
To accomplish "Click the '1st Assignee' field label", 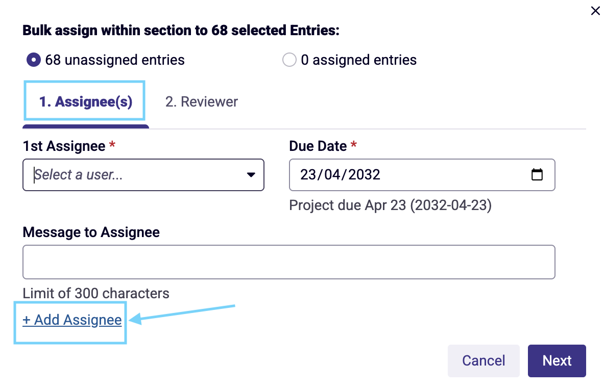I will pyautogui.click(x=64, y=146).
